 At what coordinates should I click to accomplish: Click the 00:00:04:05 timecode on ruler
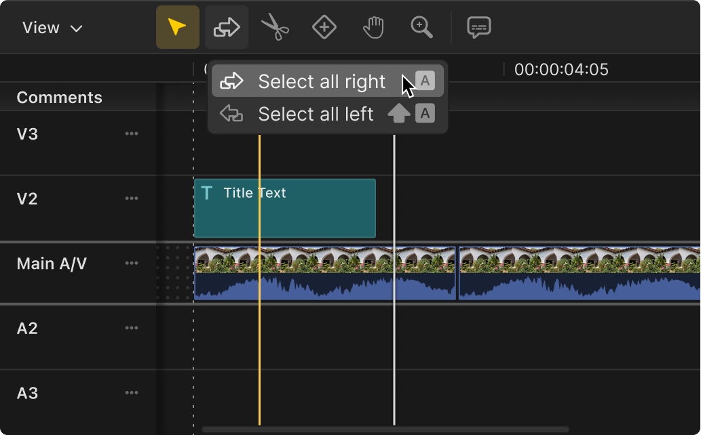point(561,70)
